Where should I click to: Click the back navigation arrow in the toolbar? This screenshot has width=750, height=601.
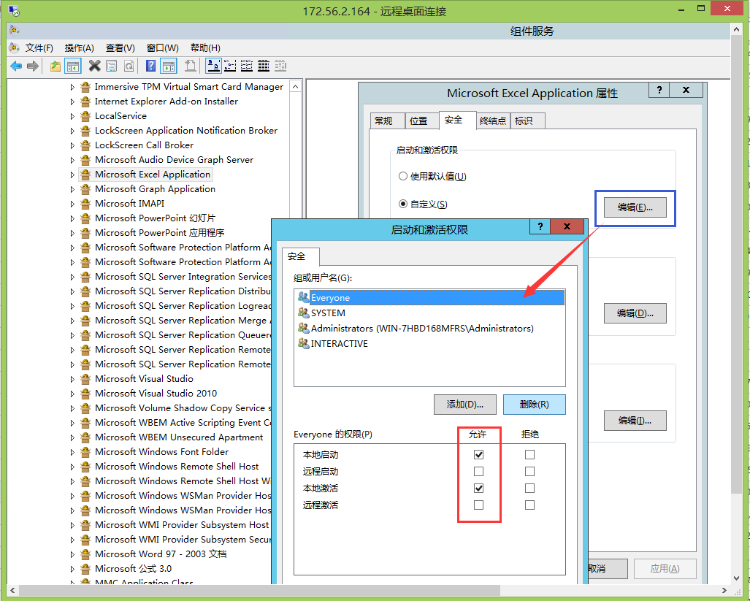pyautogui.click(x=16, y=66)
